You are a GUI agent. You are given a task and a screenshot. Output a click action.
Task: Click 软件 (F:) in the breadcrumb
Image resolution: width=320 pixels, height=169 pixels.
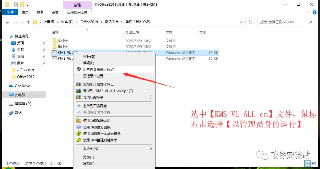[67, 22]
